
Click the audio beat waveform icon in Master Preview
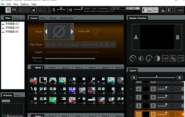point(173,58)
